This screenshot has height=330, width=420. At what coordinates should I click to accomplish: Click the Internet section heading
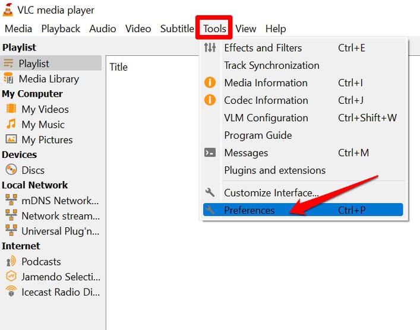pyautogui.click(x=21, y=246)
